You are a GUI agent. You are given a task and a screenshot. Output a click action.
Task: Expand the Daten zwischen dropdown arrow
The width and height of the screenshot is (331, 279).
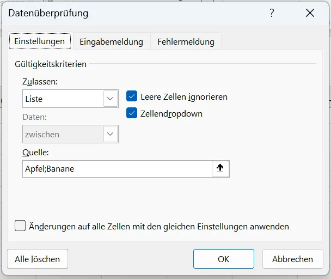coord(110,134)
